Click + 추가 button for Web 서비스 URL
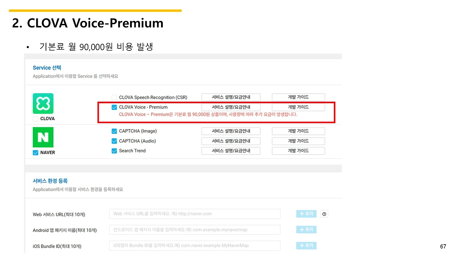Screen dimensions: 456x256 coord(306,214)
